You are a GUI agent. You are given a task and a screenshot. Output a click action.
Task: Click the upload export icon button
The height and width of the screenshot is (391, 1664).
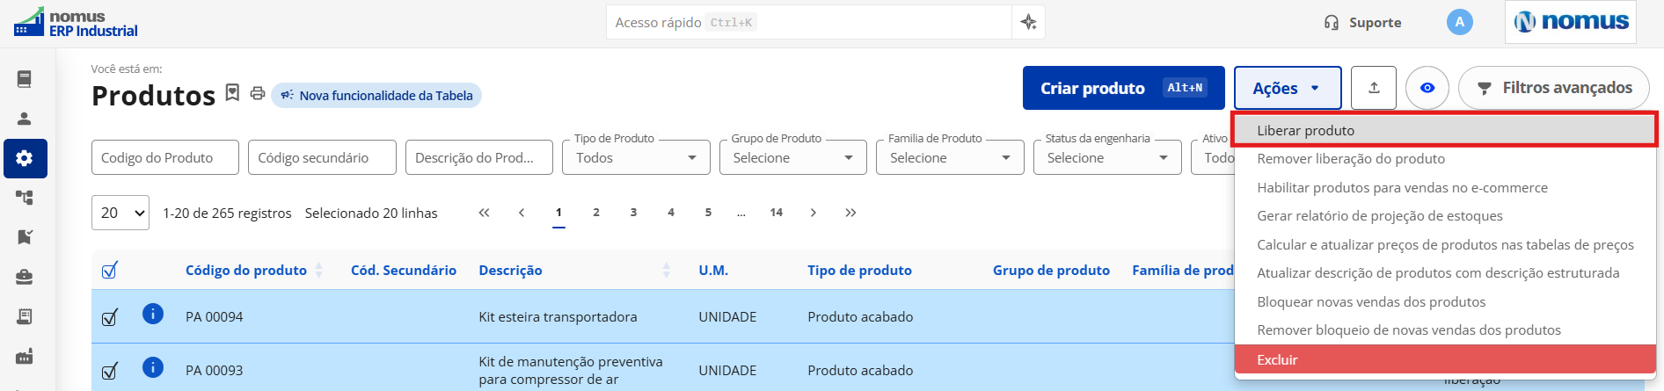click(x=1374, y=88)
